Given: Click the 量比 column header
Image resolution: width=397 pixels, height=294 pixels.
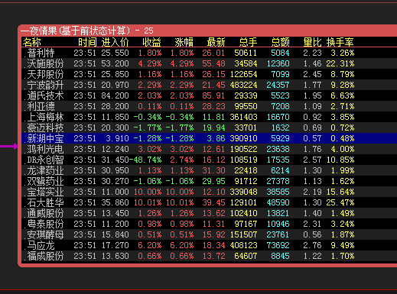Looking at the screenshot, I should point(312,42).
